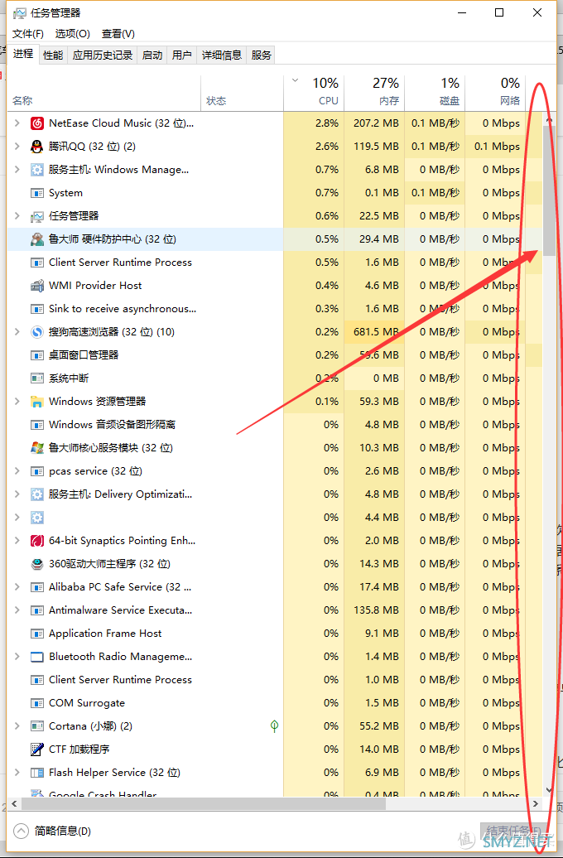Expand the Cortana (小娜) (2) group
Viewport: 563px width, 858px height.
[x=17, y=726]
